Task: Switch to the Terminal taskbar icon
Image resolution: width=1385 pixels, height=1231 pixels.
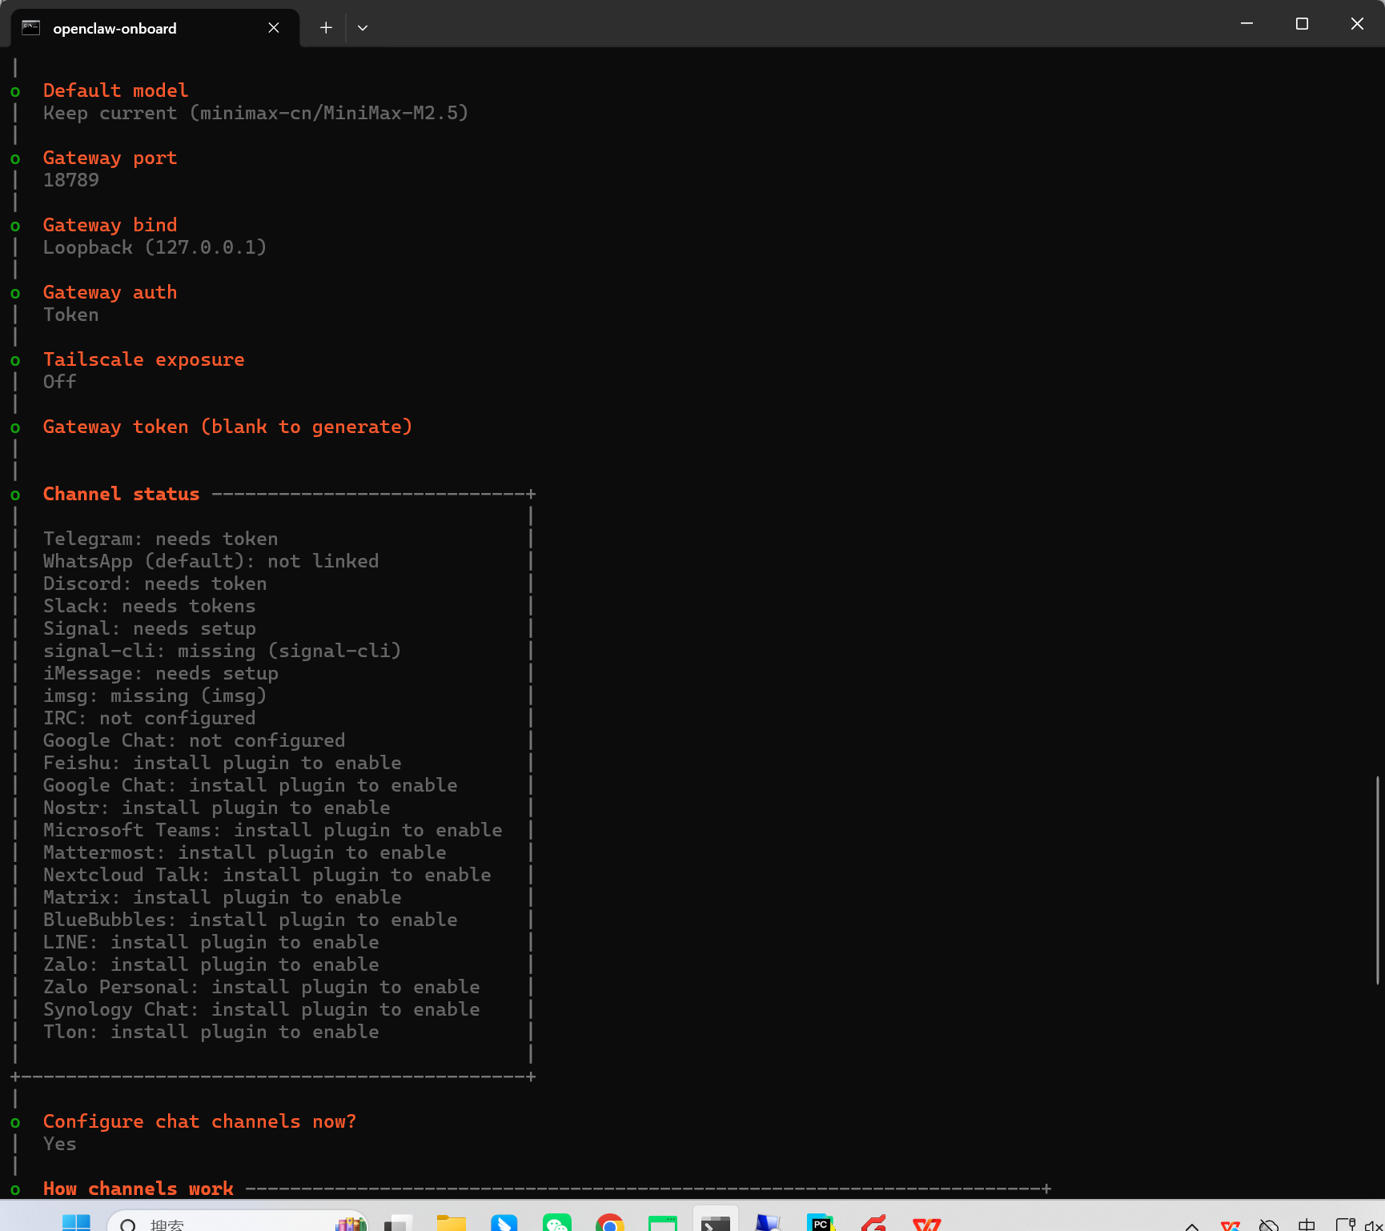Action: point(715,1221)
